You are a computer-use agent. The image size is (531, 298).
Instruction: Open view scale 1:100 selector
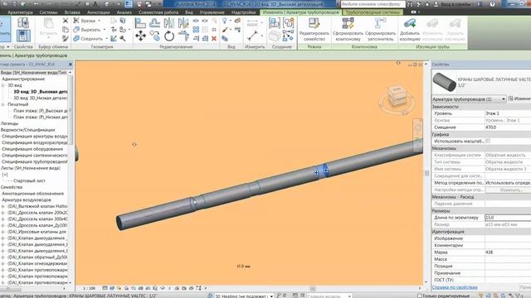click(89, 288)
